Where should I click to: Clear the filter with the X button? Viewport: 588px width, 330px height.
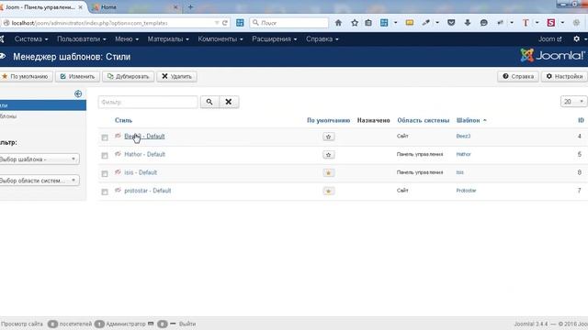click(x=229, y=102)
